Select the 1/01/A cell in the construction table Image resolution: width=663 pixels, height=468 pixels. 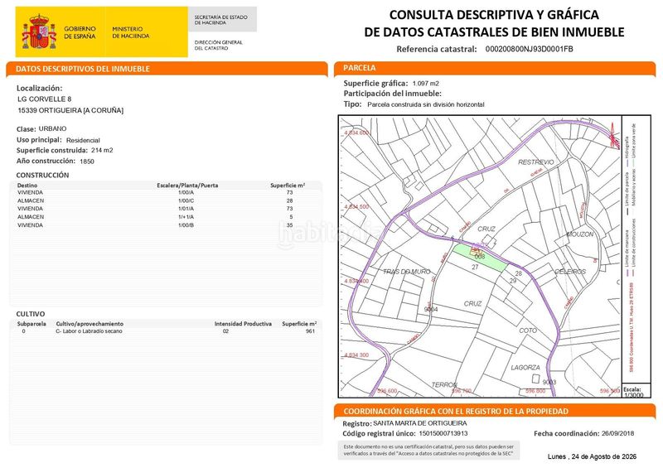186,209
